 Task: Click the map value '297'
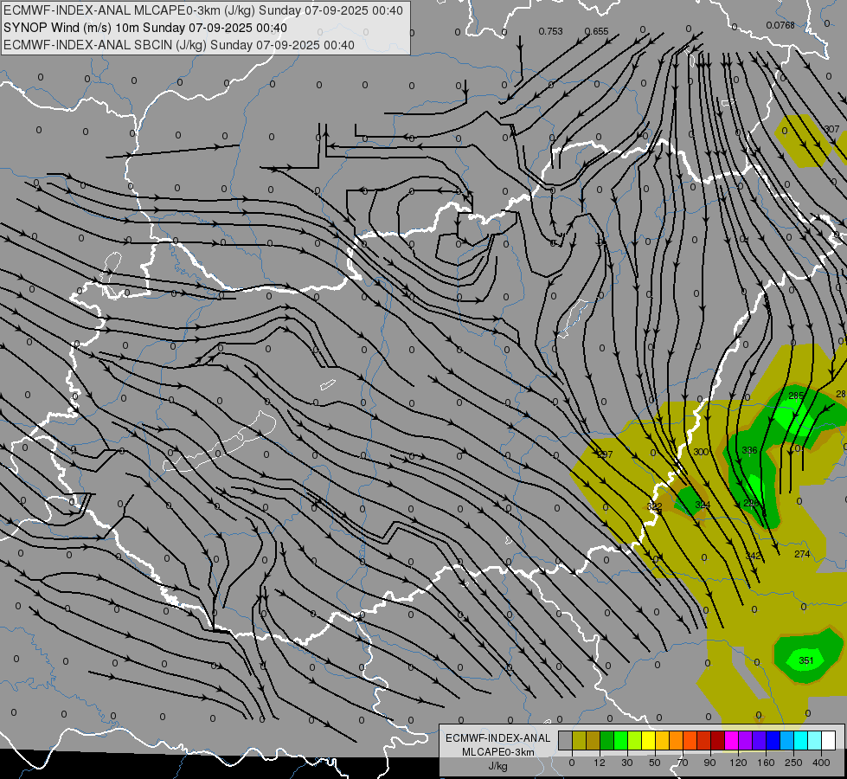tap(605, 454)
